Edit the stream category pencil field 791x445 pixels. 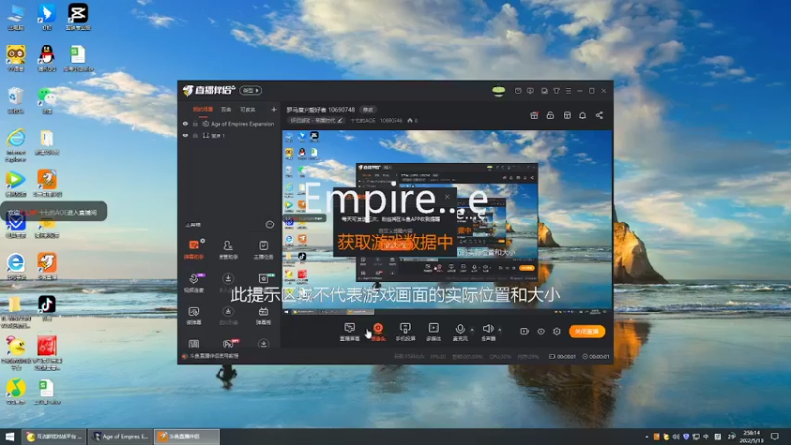coord(316,120)
